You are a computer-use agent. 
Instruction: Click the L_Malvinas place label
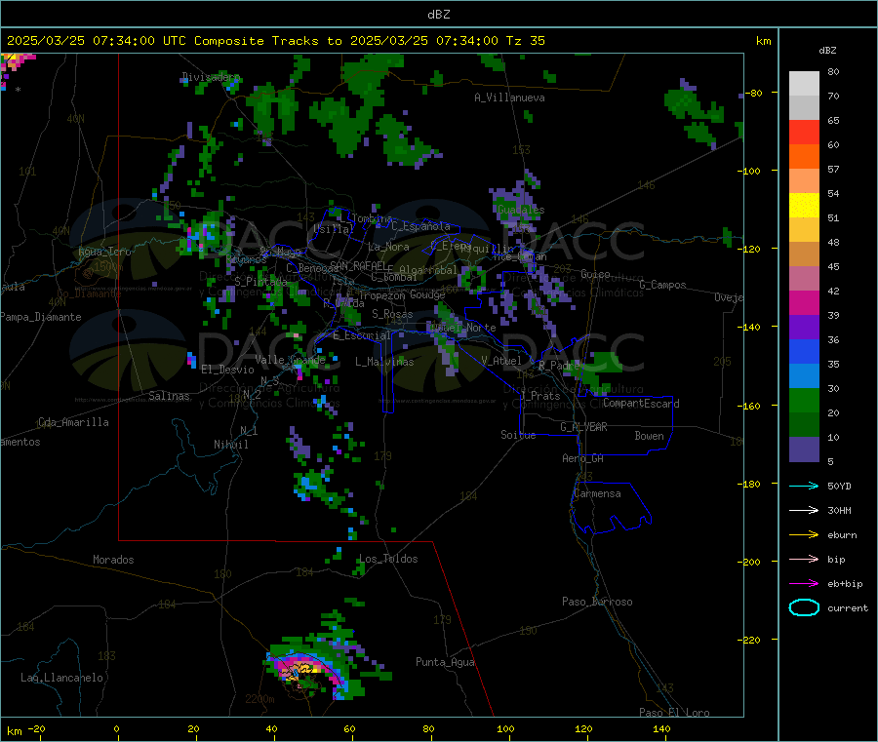point(384,362)
